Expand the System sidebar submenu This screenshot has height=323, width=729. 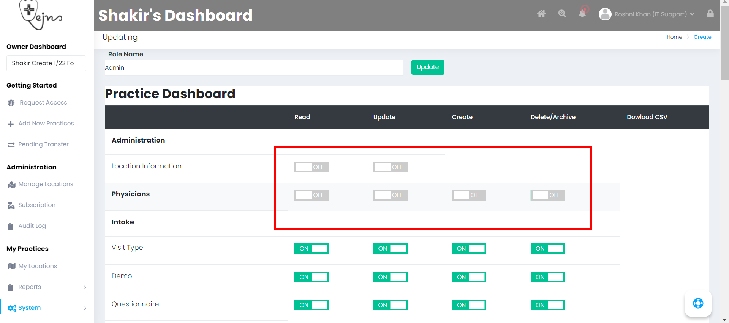[84, 308]
